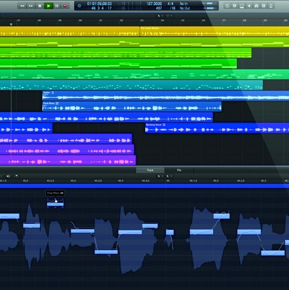This screenshot has width=289, height=290.
Task: Open the editor second pointer tool menu
Action: [169, 176]
